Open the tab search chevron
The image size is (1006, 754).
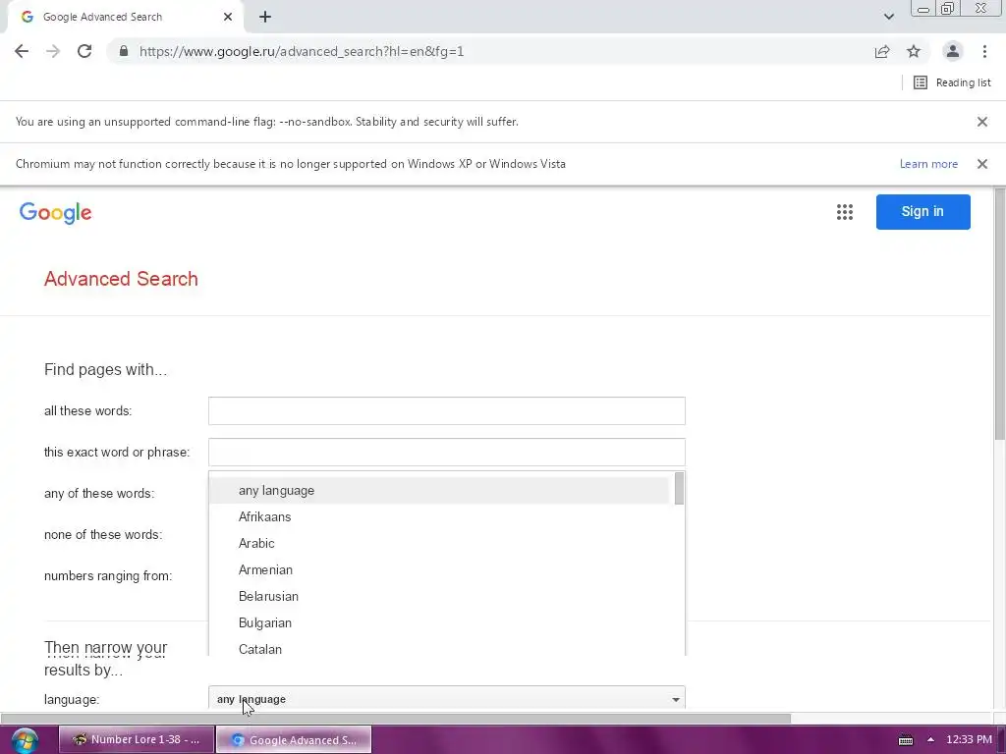pyautogui.click(x=888, y=17)
